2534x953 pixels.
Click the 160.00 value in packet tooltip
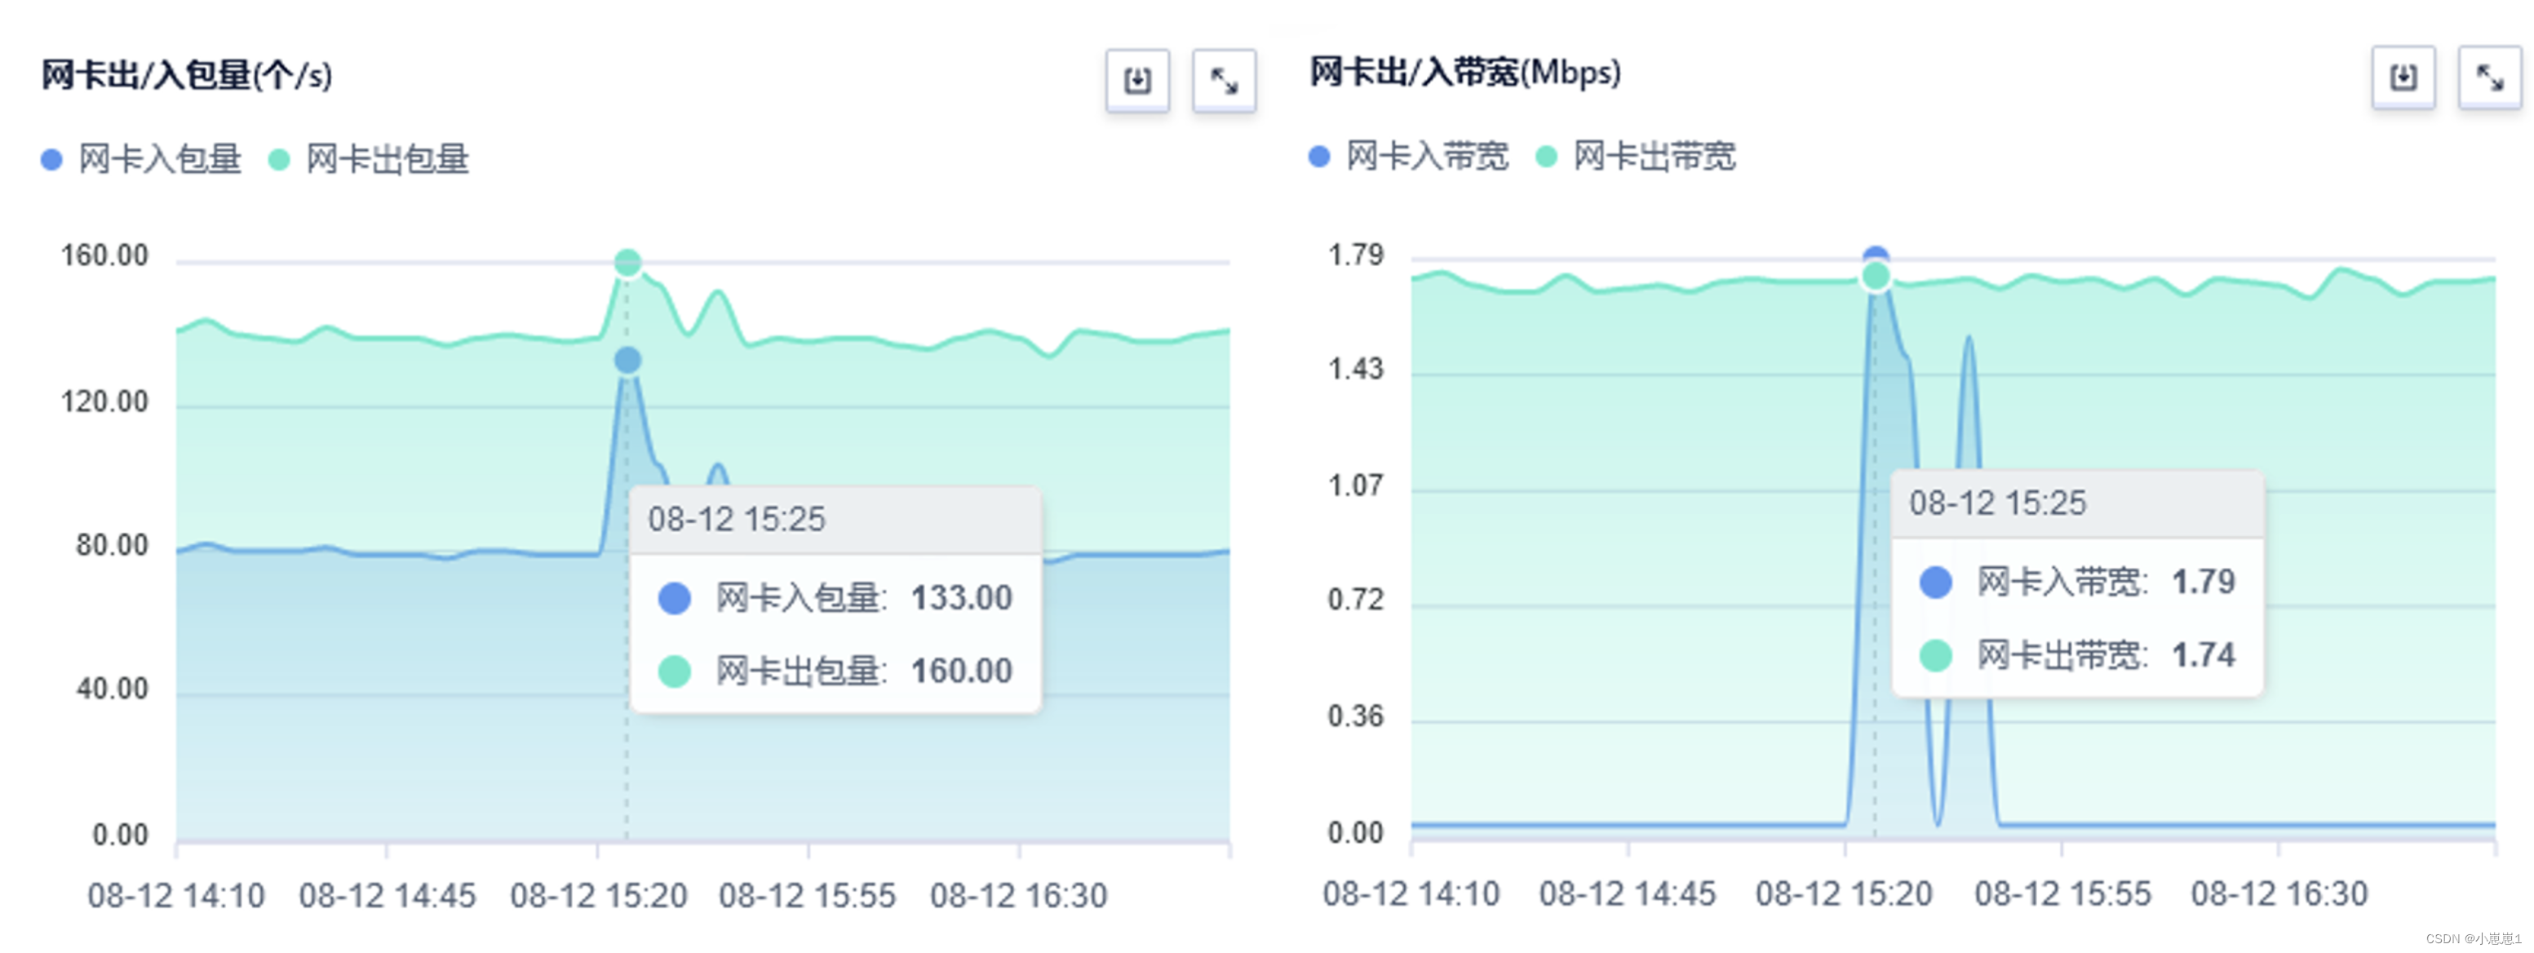coord(961,671)
